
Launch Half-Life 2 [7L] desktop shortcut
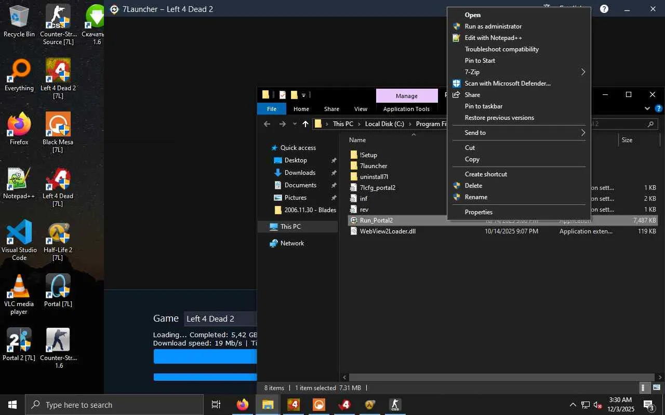(x=58, y=241)
